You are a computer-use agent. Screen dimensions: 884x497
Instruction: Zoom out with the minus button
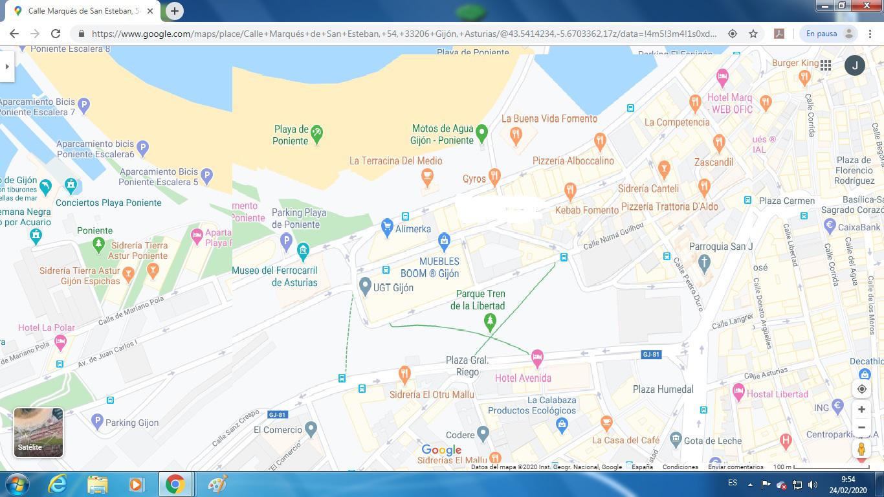tap(861, 428)
